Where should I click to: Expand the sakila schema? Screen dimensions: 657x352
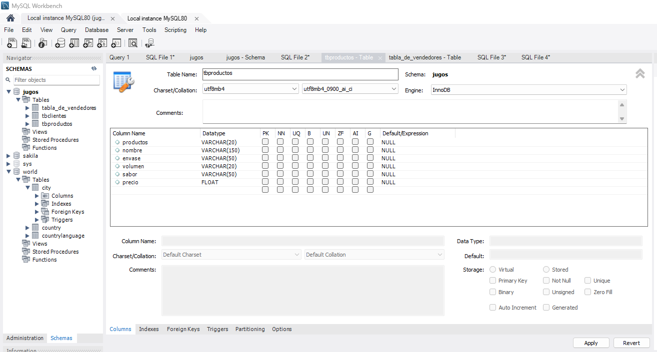click(8, 156)
